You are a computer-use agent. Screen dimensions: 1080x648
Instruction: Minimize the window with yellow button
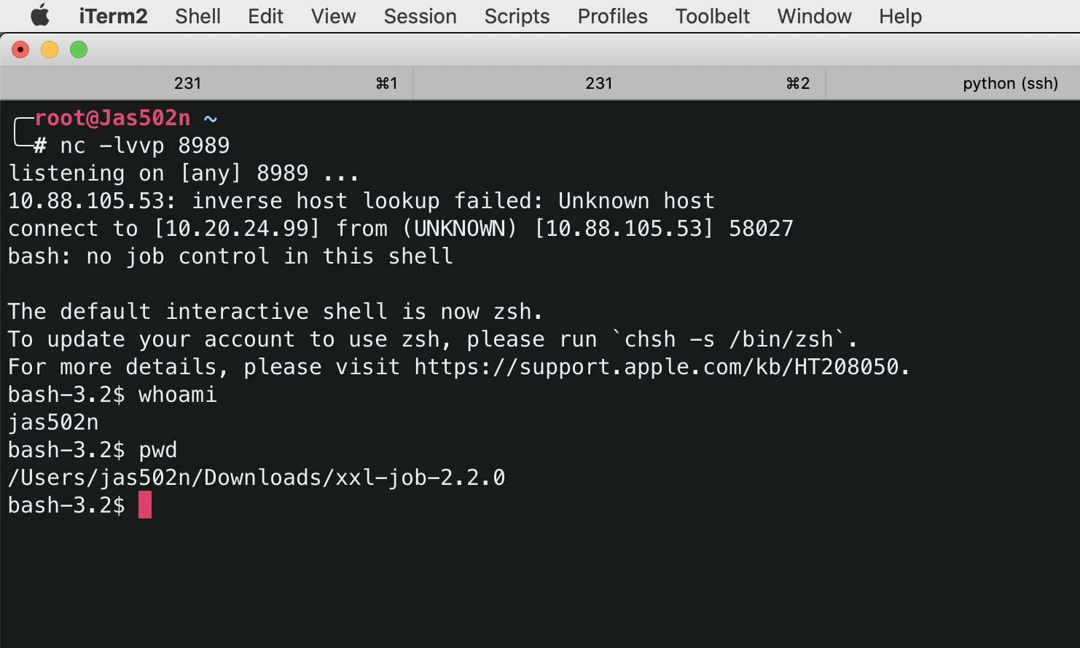(x=50, y=50)
